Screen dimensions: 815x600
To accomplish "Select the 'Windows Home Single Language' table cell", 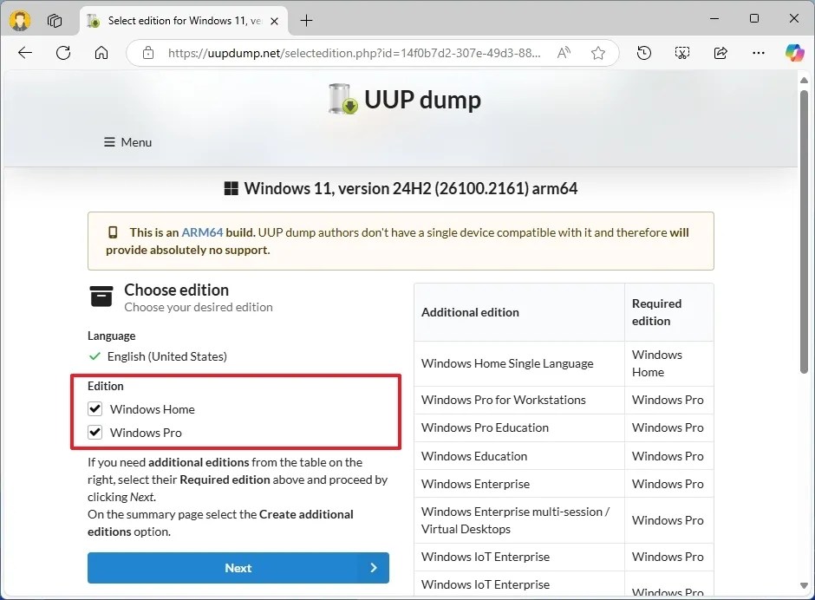I will click(x=519, y=363).
